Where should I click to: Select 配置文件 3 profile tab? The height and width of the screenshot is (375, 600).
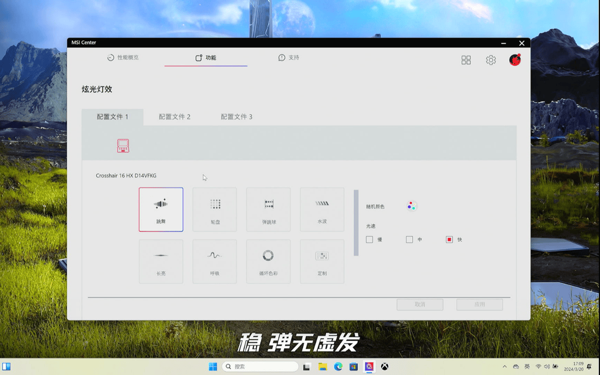(236, 117)
